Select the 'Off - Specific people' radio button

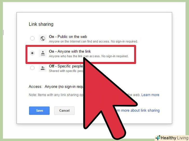click(32, 68)
